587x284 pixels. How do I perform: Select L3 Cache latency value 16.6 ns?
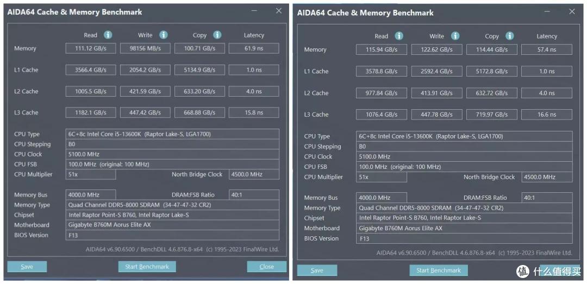pyautogui.click(x=547, y=115)
